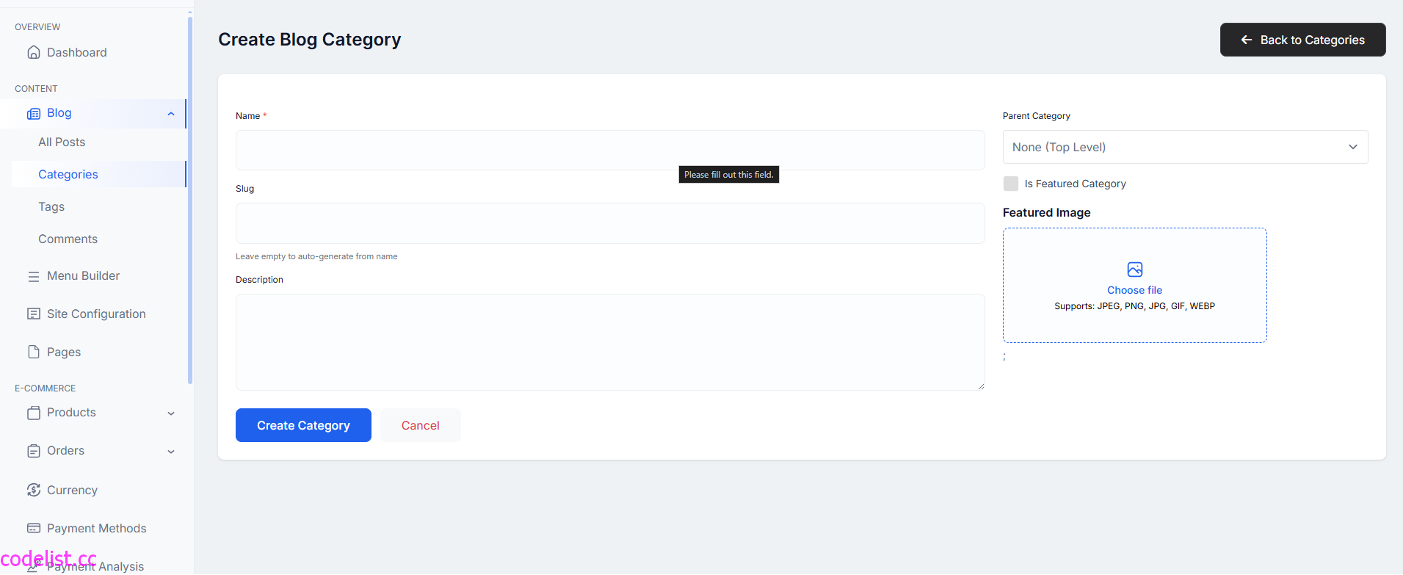
Task: Go to Dashboard menu item
Action: click(x=77, y=52)
